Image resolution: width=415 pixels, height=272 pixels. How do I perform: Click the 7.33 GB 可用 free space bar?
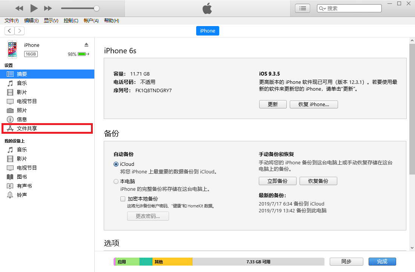pyautogui.click(x=258, y=262)
